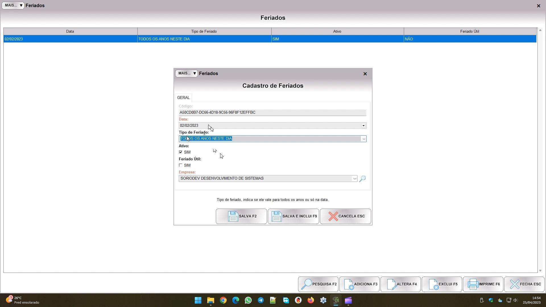Click SALVA E INCLUI F9 button

click(293, 216)
